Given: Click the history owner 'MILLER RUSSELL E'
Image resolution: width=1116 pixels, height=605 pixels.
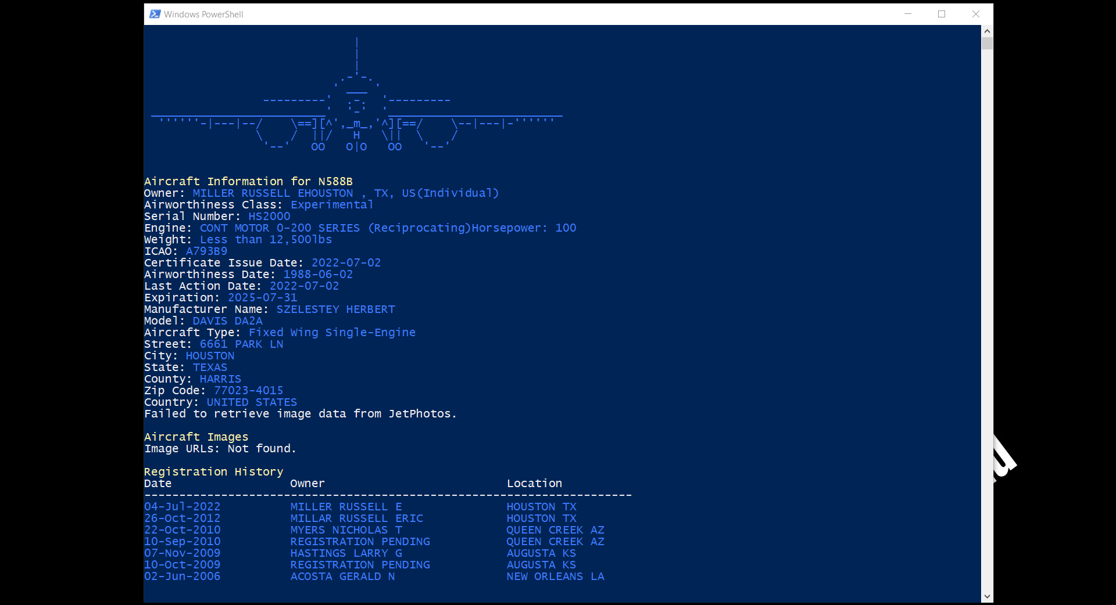Looking at the screenshot, I should 346,507.
